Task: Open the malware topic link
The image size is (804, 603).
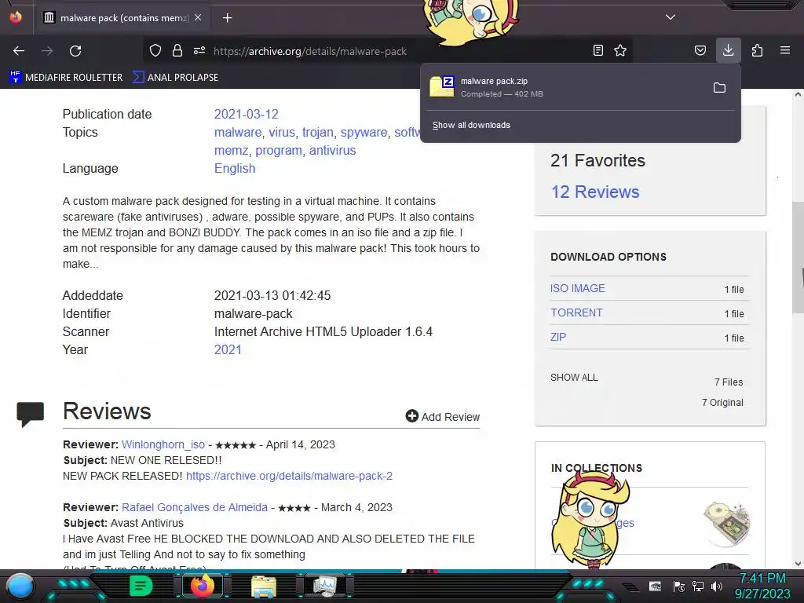Action: coord(238,132)
